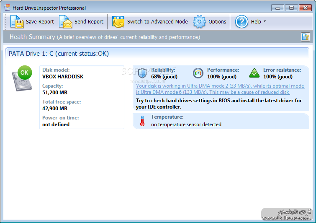Click the Send Report envelope icon
The height and width of the screenshot is (223, 316).
click(66, 22)
